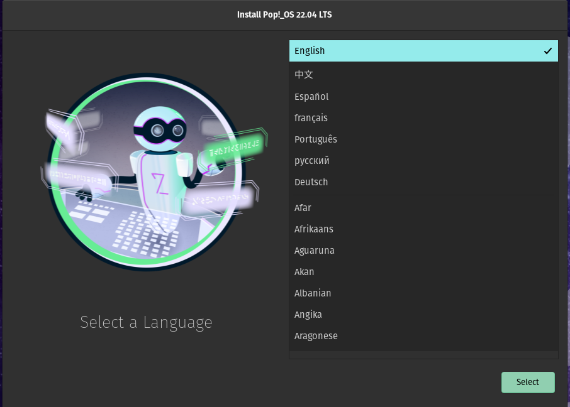Pick Akan in the language list
The width and height of the screenshot is (570, 407).
tap(423, 272)
